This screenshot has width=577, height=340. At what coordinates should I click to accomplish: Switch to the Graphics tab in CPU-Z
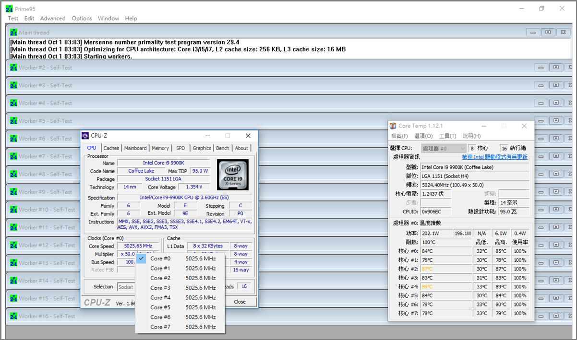point(202,148)
